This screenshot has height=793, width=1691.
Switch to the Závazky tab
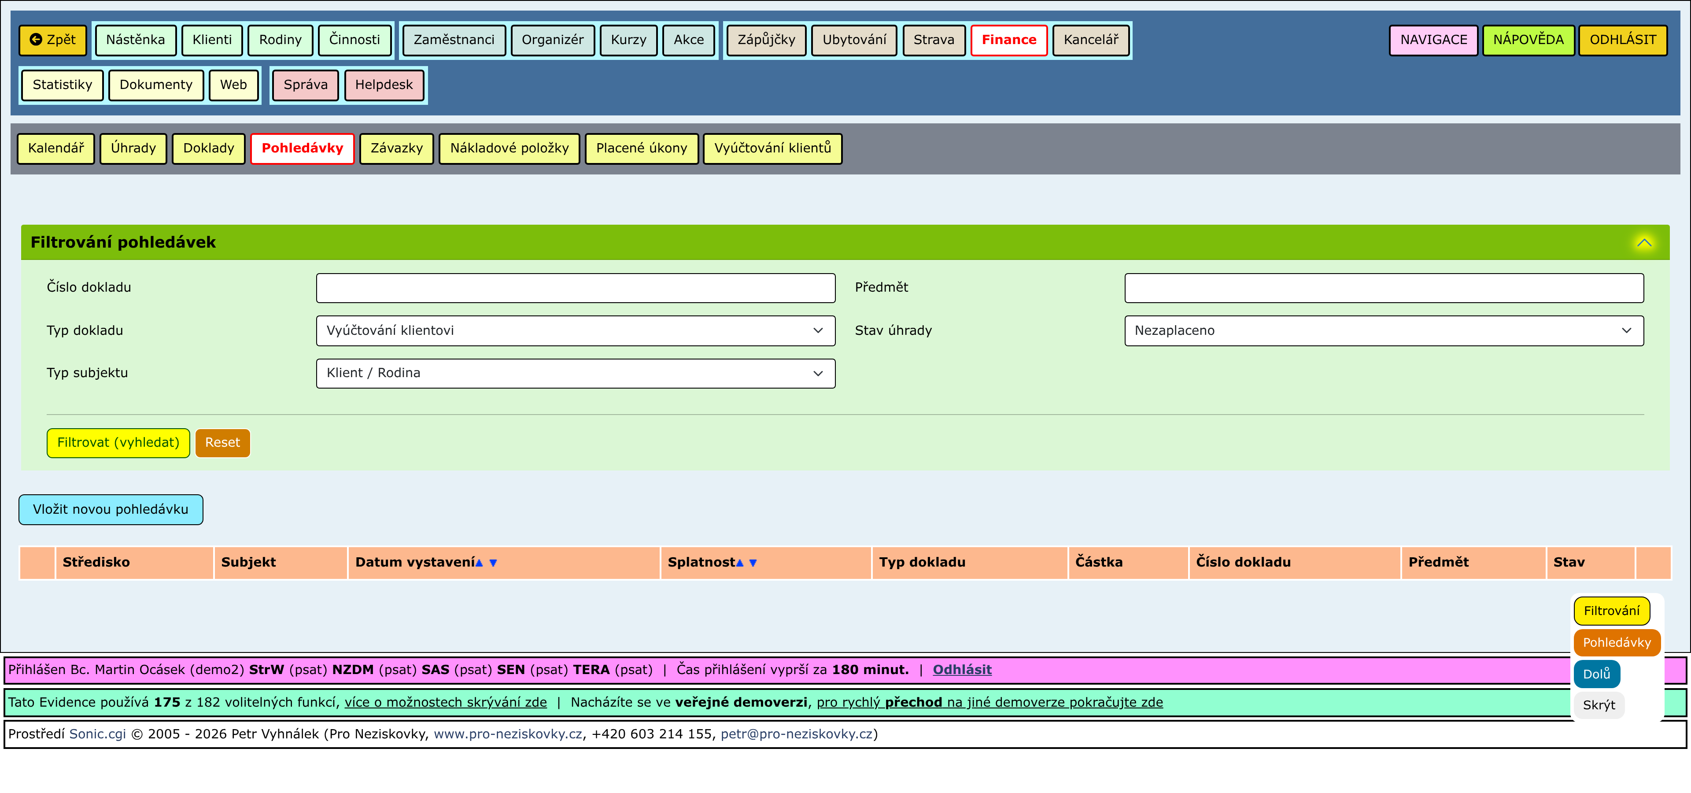click(396, 148)
